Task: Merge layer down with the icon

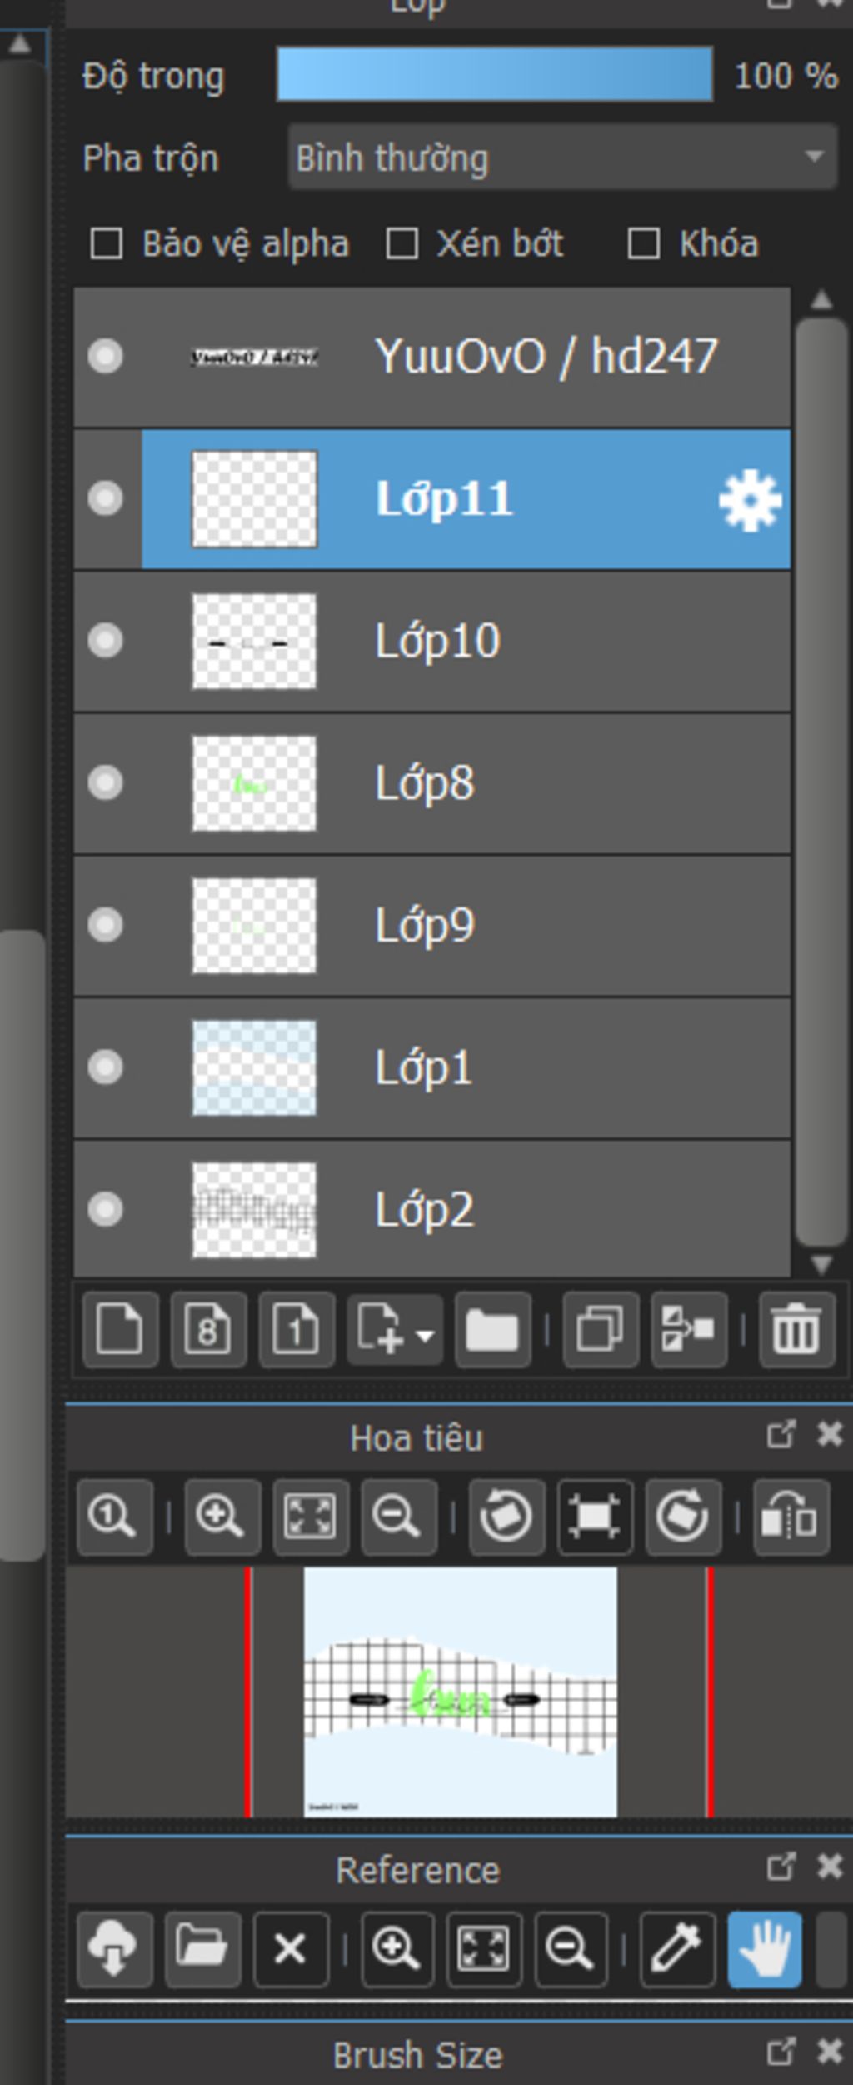Action: tap(689, 1330)
